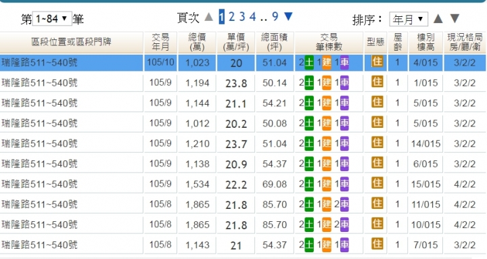
Task: Select area 50.08 cell
Action: pos(275,123)
